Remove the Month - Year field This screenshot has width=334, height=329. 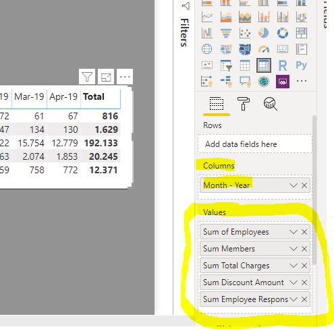click(x=304, y=185)
